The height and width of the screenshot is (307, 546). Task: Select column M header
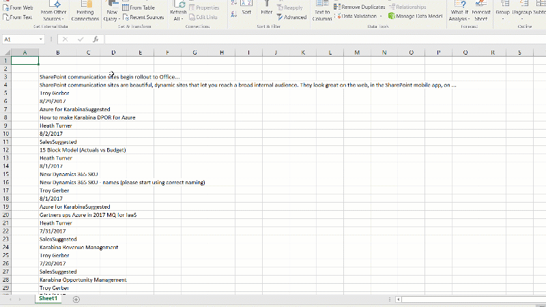tap(357, 53)
